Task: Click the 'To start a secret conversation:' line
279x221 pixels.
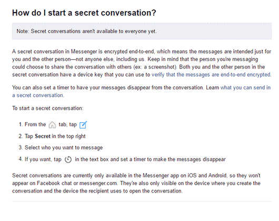Action: point(48,108)
